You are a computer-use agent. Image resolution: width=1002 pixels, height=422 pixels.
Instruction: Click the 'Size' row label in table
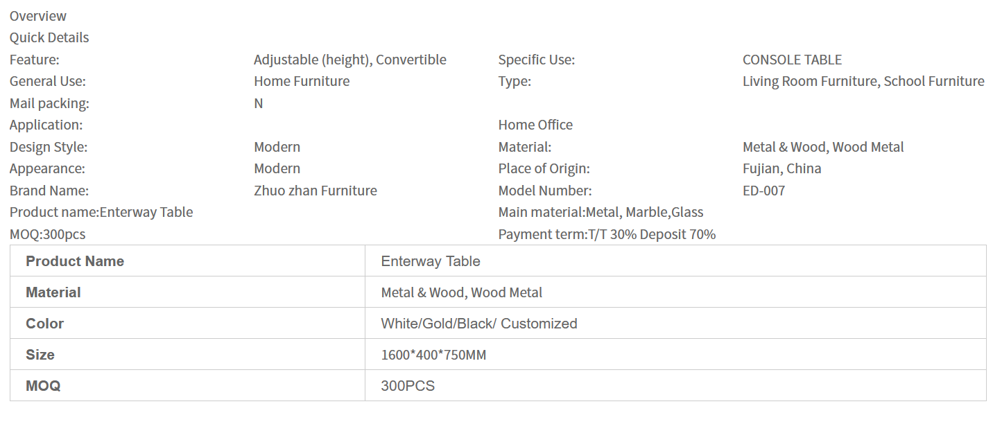tap(40, 355)
